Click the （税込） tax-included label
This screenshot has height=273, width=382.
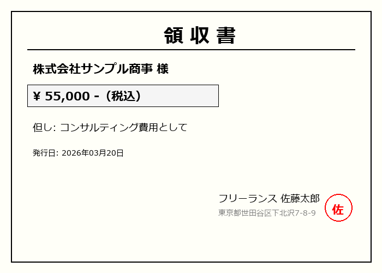click(124, 97)
